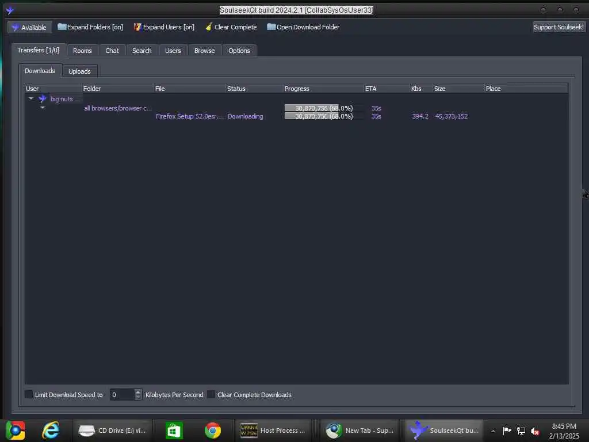
Task: Sort by the Kbs column header
Action: (x=421, y=89)
